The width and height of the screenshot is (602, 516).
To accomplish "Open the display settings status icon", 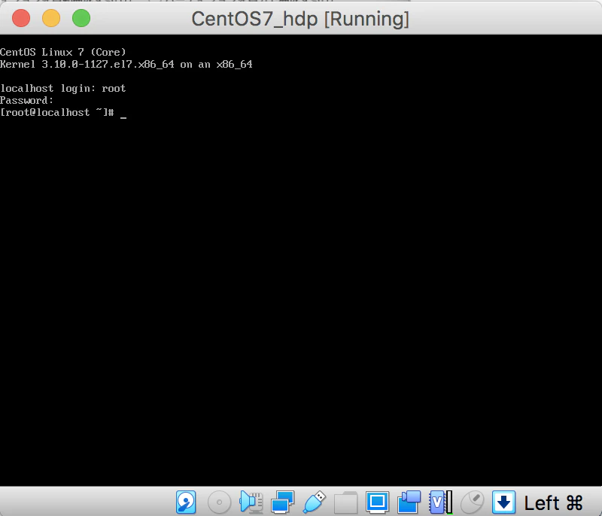I will tap(377, 502).
